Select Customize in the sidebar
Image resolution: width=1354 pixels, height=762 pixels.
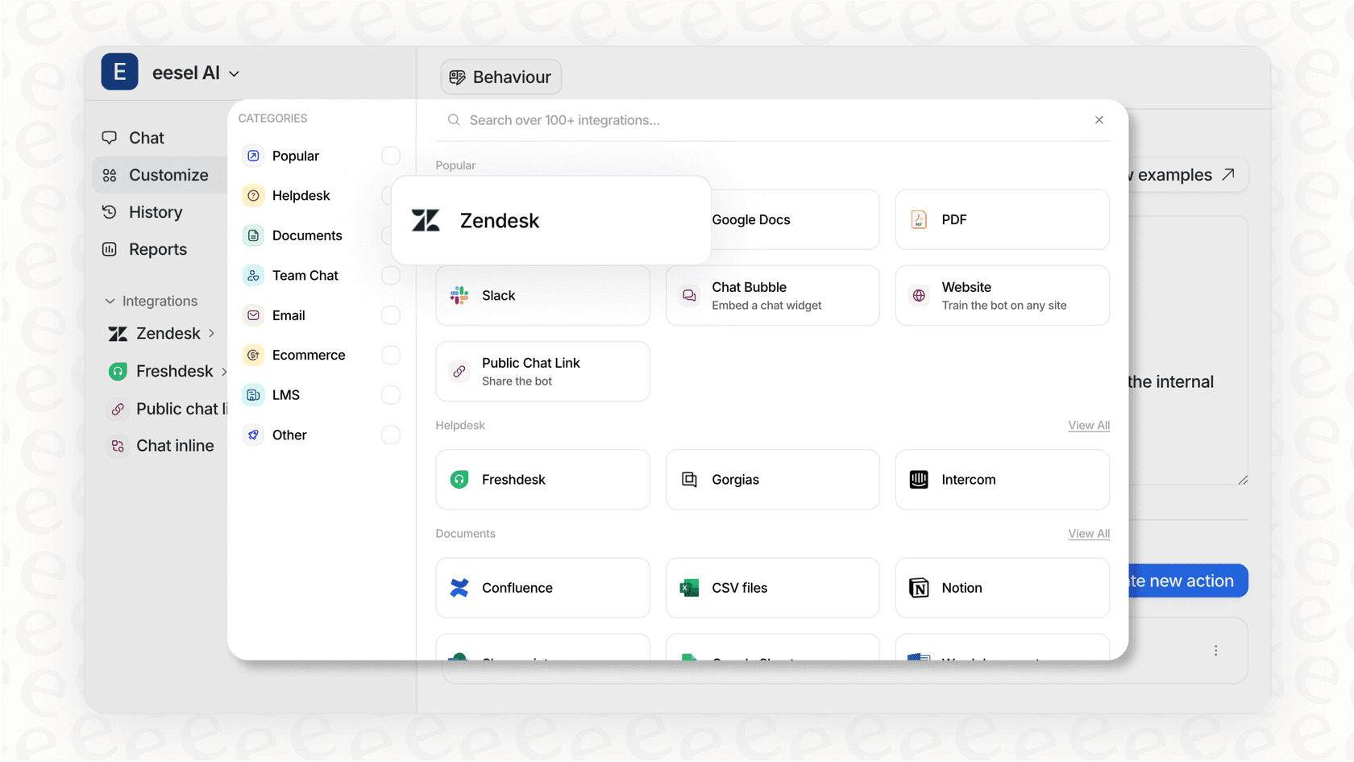pos(169,175)
